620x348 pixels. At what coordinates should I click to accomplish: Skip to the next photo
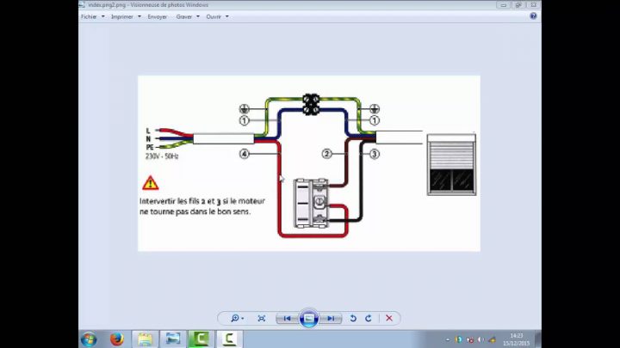tap(330, 318)
